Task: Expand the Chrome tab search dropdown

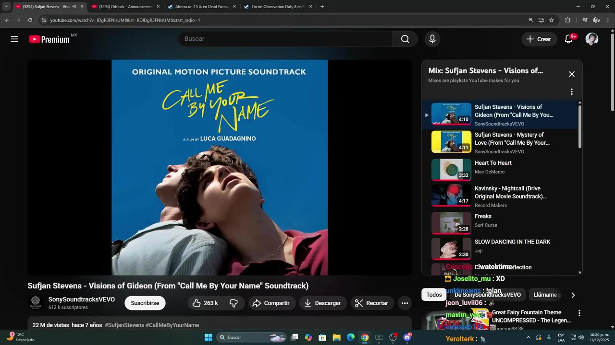Action: (6, 7)
